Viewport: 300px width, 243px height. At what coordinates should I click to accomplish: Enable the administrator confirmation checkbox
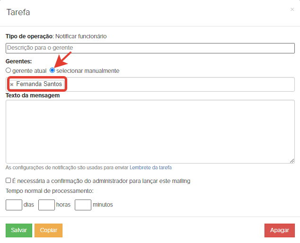(x=8, y=181)
